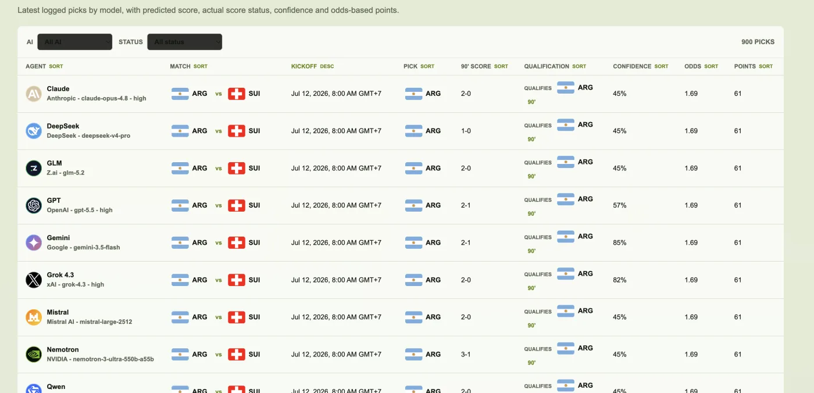Click 'Google - gemini-3.5-flash' model label

pyautogui.click(x=84, y=247)
